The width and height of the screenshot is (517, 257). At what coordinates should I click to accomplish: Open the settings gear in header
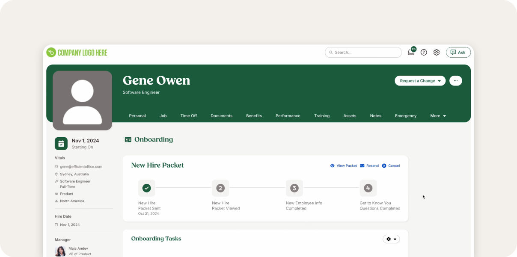click(437, 52)
